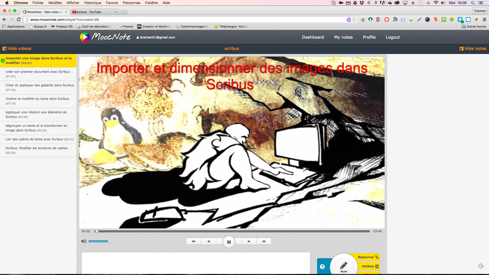This screenshot has width=489, height=275.
Task: Open the Téléchargeur YouTube bookmark
Action: tap(231, 26)
